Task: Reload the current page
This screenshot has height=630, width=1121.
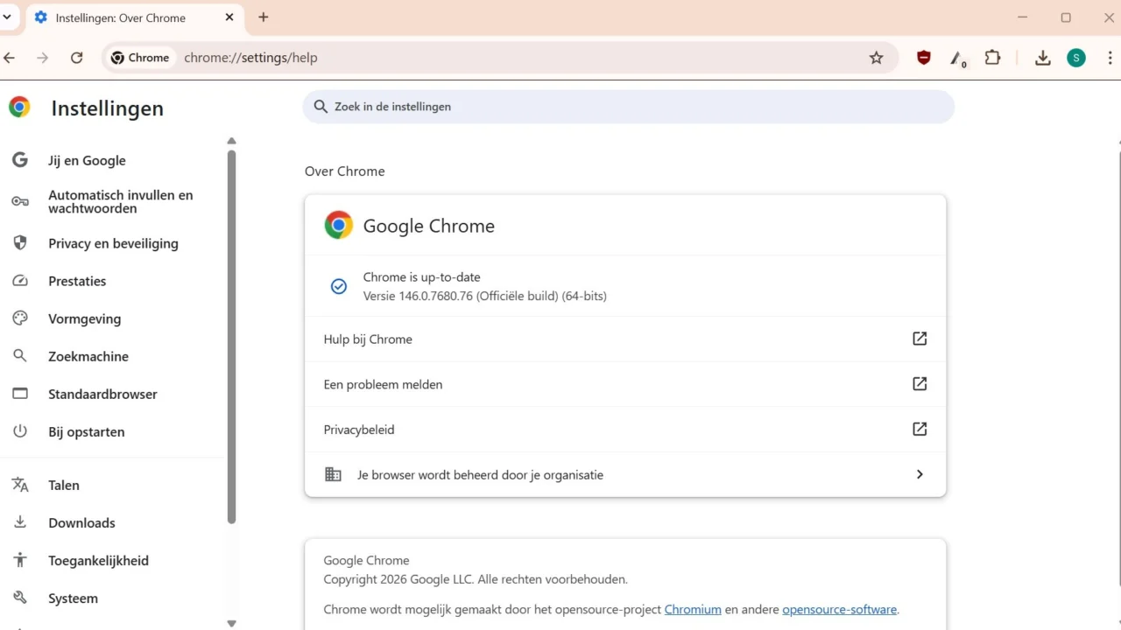Action: [x=77, y=58]
